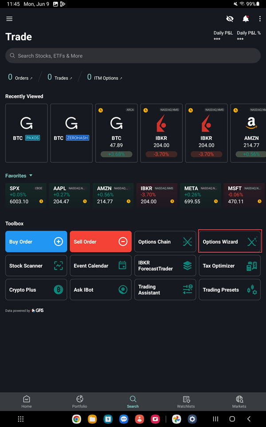Toggle privacy mode eye icon
Image resolution: width=266 pixels, height=427 pixels.
pos(230,19)
